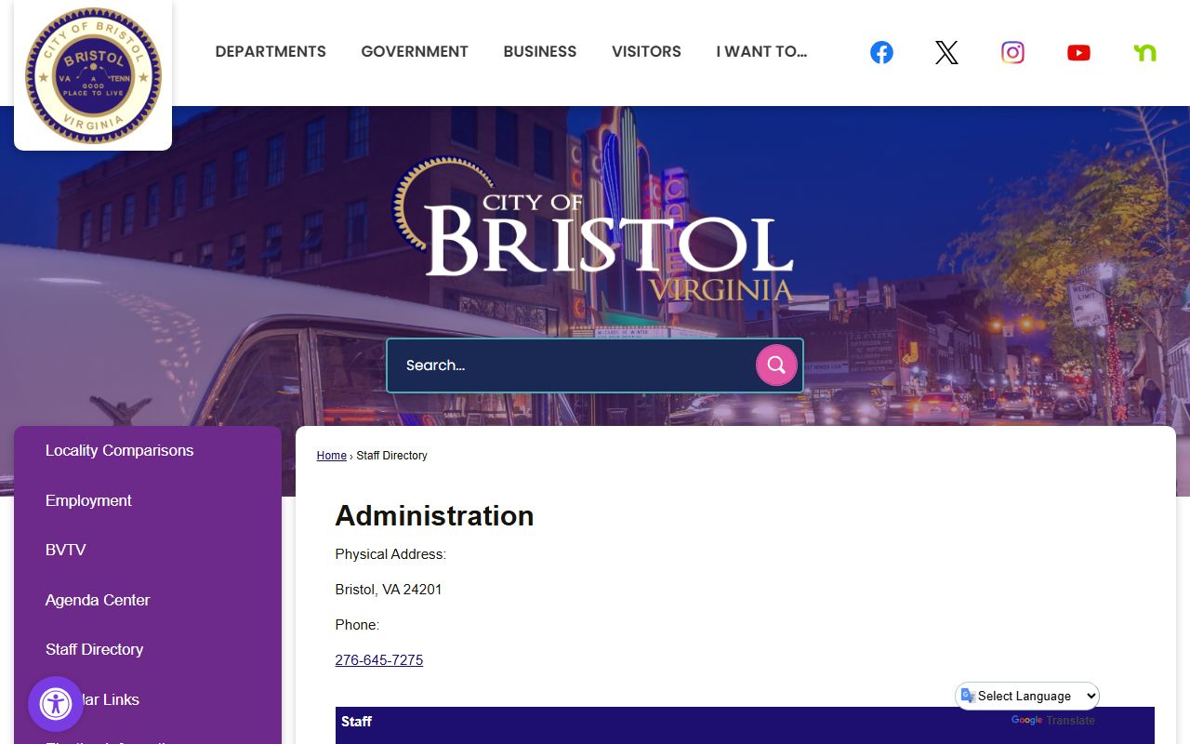Image resolution: width=1190 pixels, height=744 pixels.
Task: Open the YouTube channel icon
Action: coord(1078,53)
